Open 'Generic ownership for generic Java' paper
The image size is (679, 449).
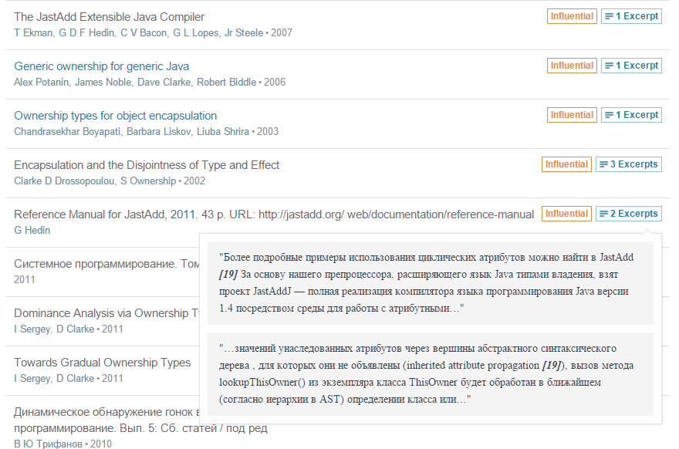(x=101, y=66)
